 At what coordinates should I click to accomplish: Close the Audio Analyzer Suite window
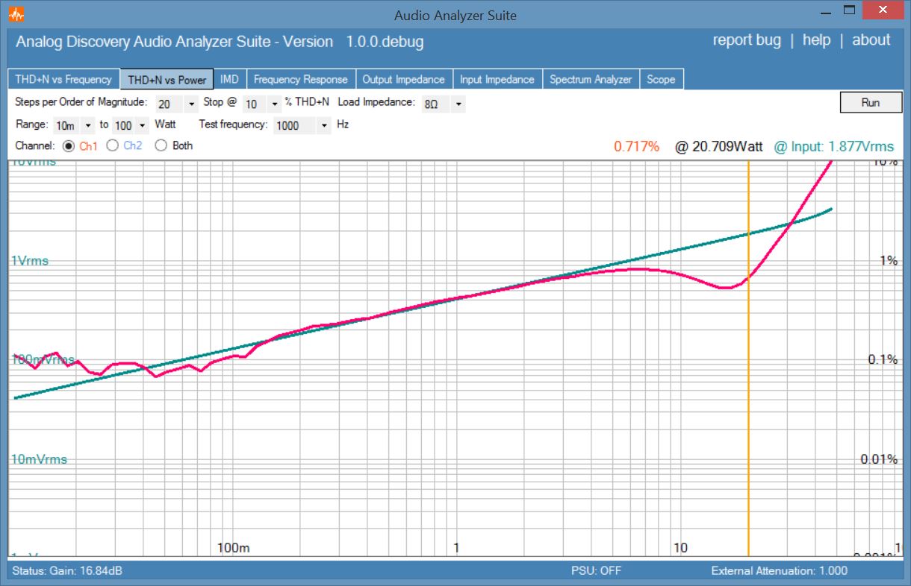883,10
